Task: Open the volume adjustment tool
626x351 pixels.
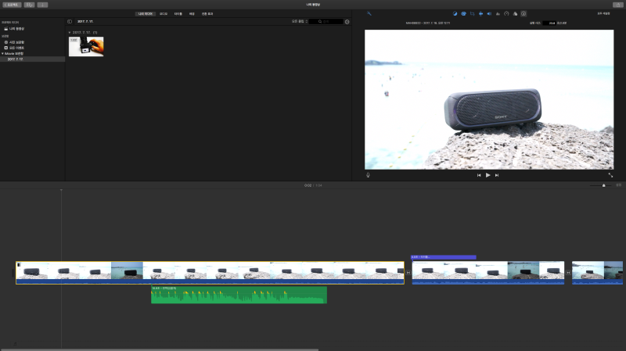Action: click(489, 13)
